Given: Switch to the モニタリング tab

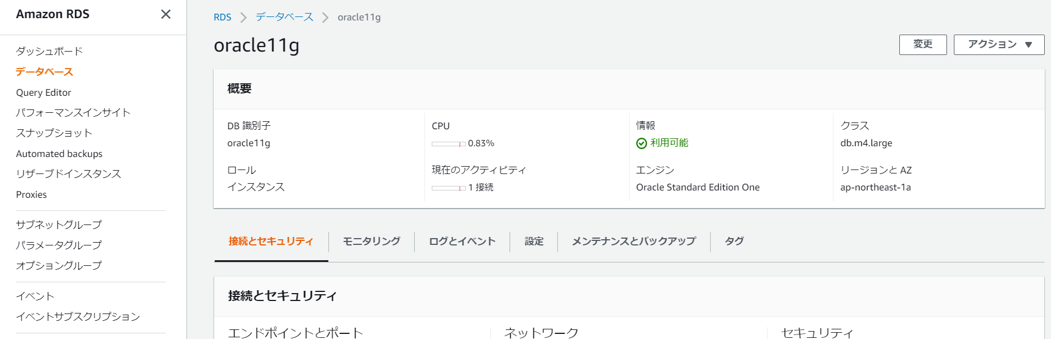Looking at the screenshot, I should point(372,241).
